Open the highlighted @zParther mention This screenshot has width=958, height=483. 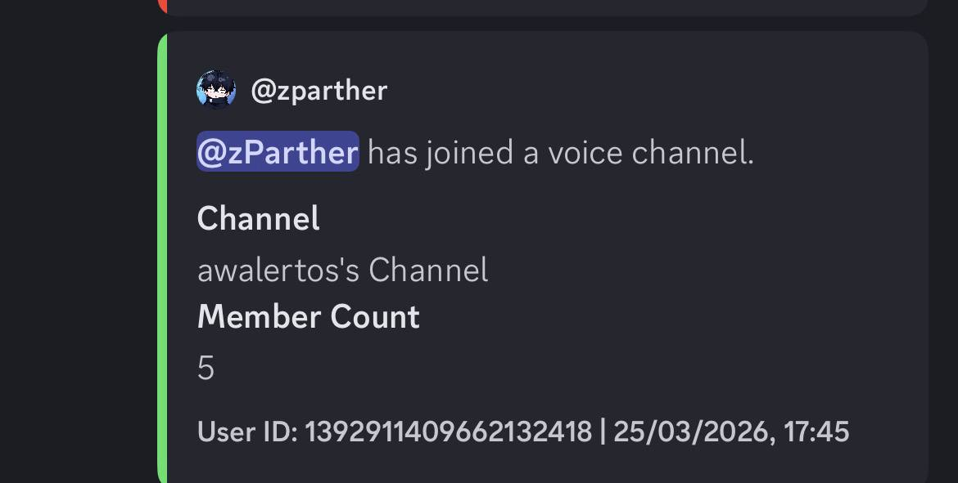tap(278, 153)
